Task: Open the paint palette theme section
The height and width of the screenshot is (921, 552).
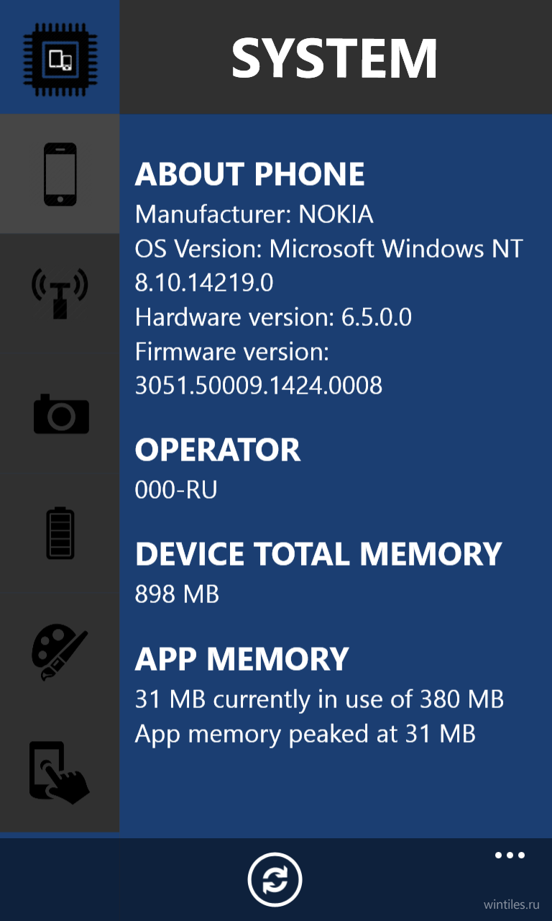Action: (x=60, y=653)
